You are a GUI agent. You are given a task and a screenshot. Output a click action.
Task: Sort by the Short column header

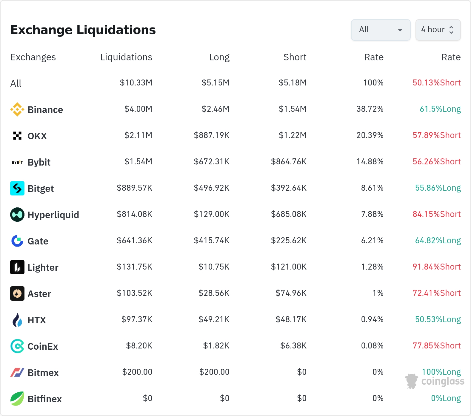(295, 57)
